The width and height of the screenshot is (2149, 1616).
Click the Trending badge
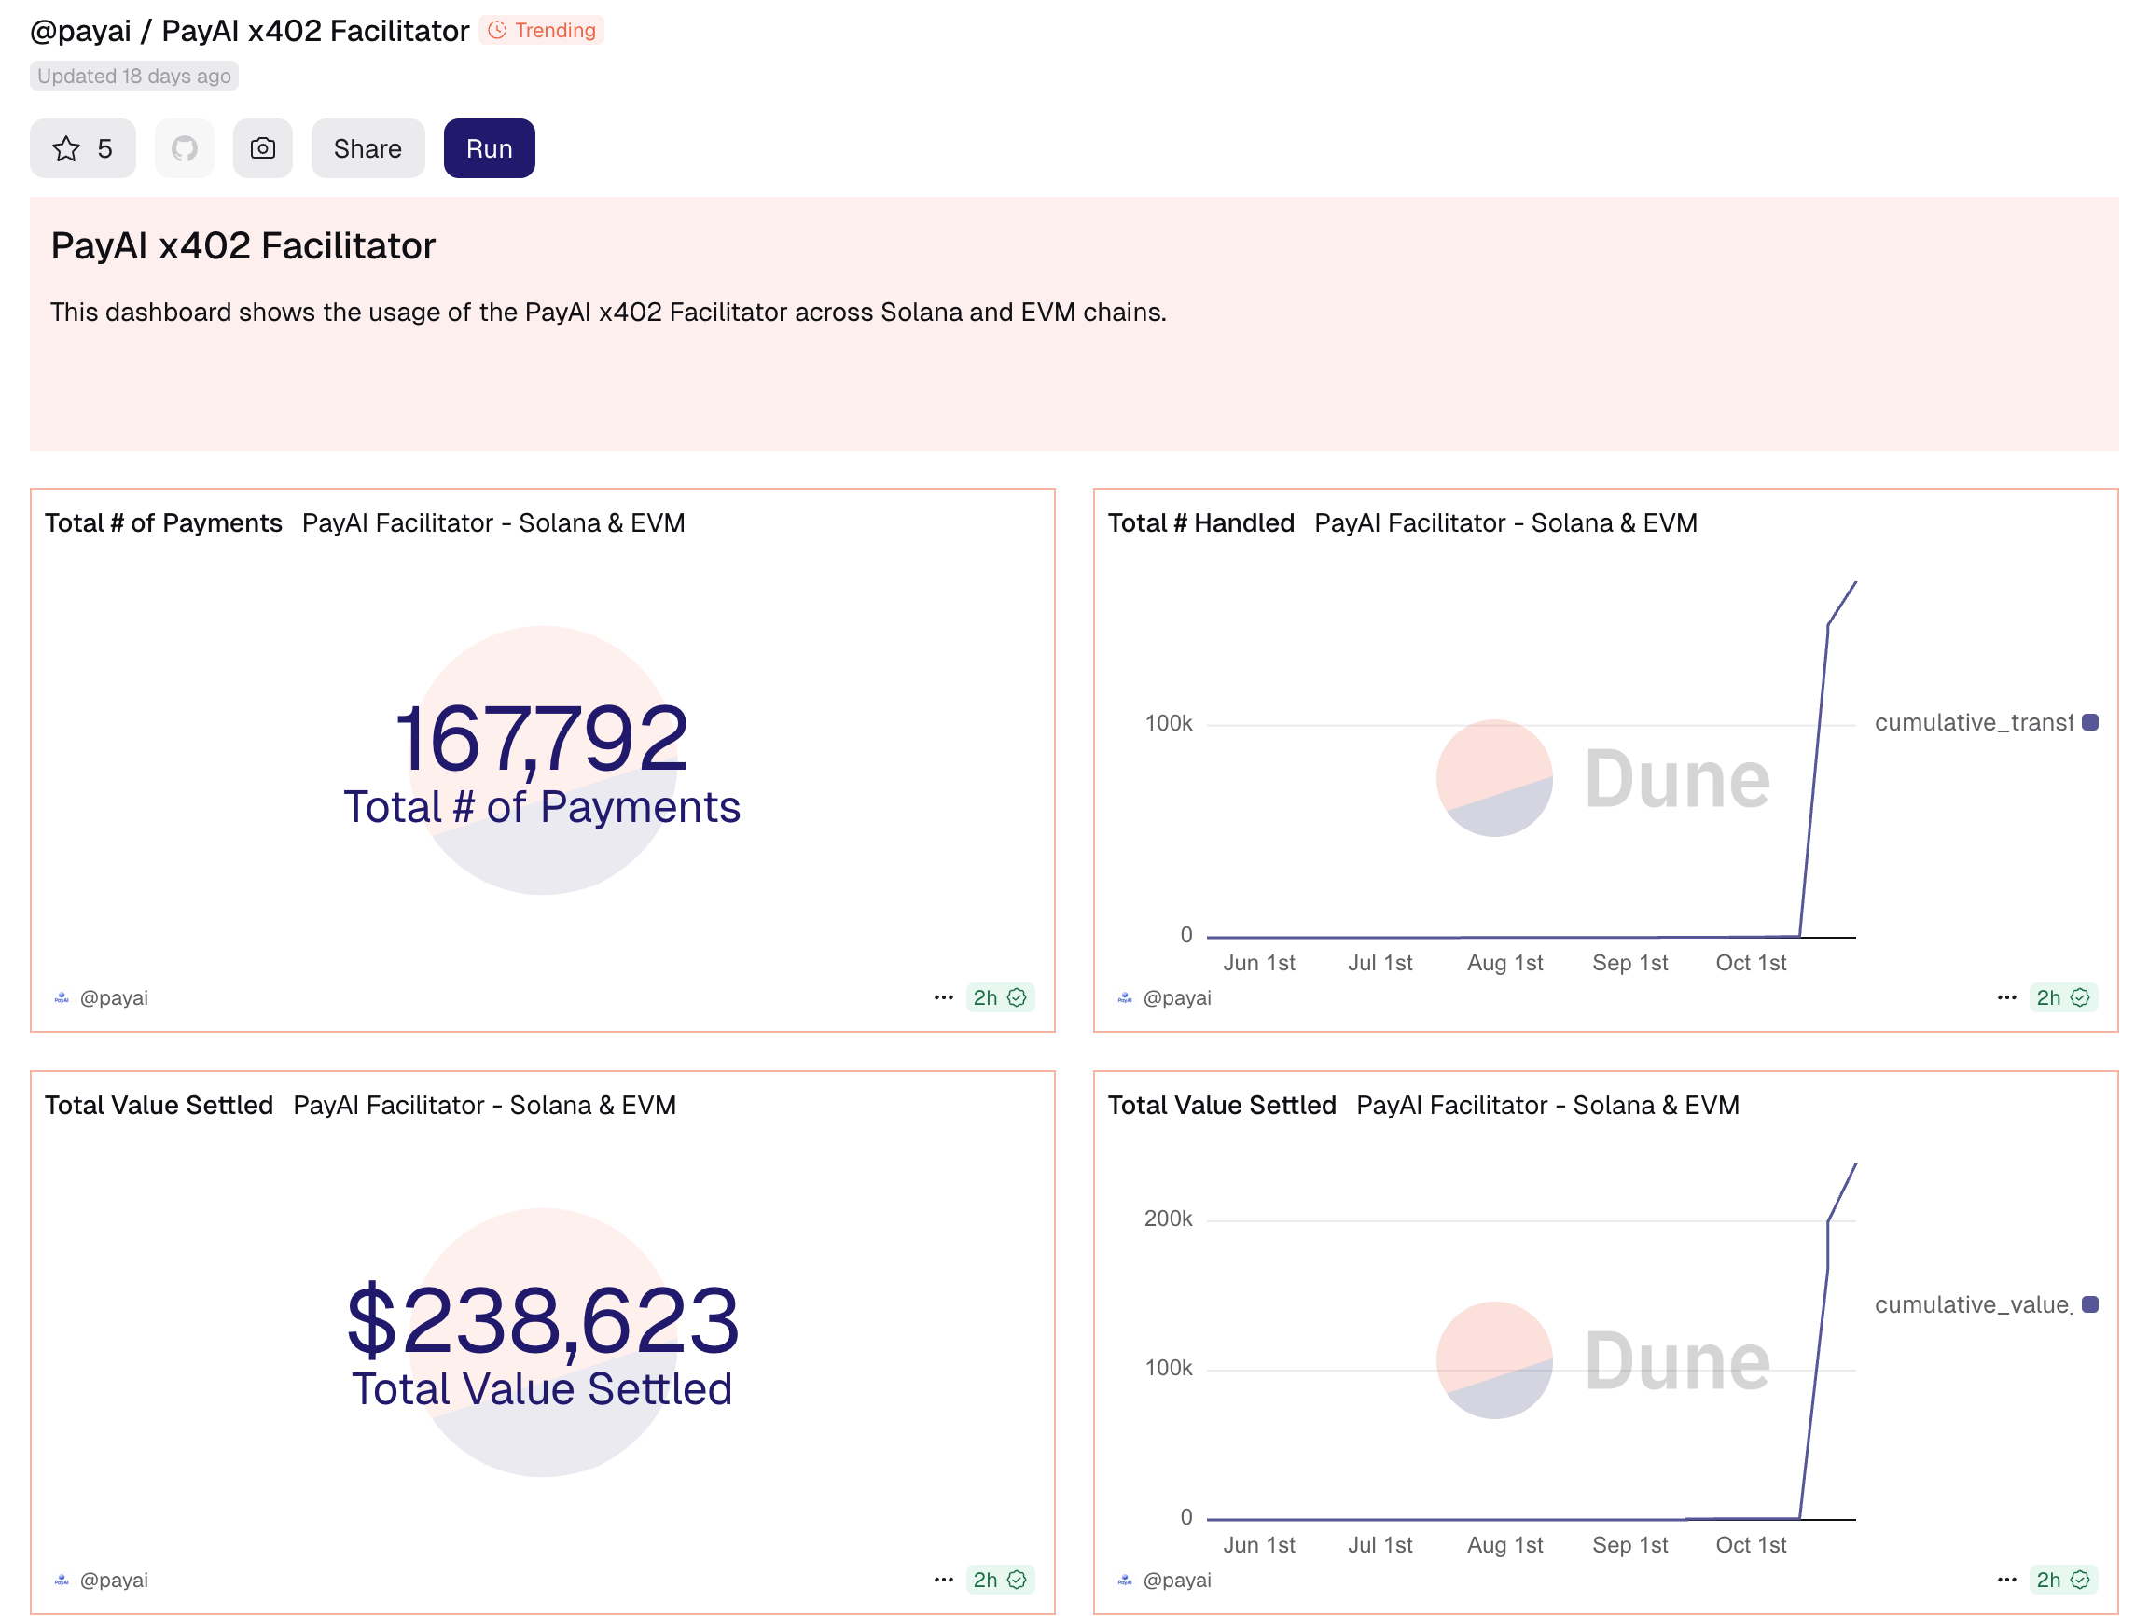click(x=541, y=30)
